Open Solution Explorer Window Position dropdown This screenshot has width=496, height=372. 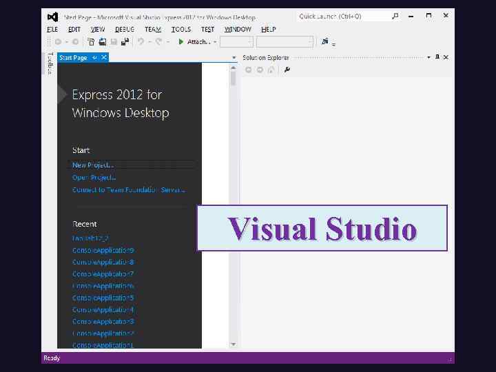point(428,57)
